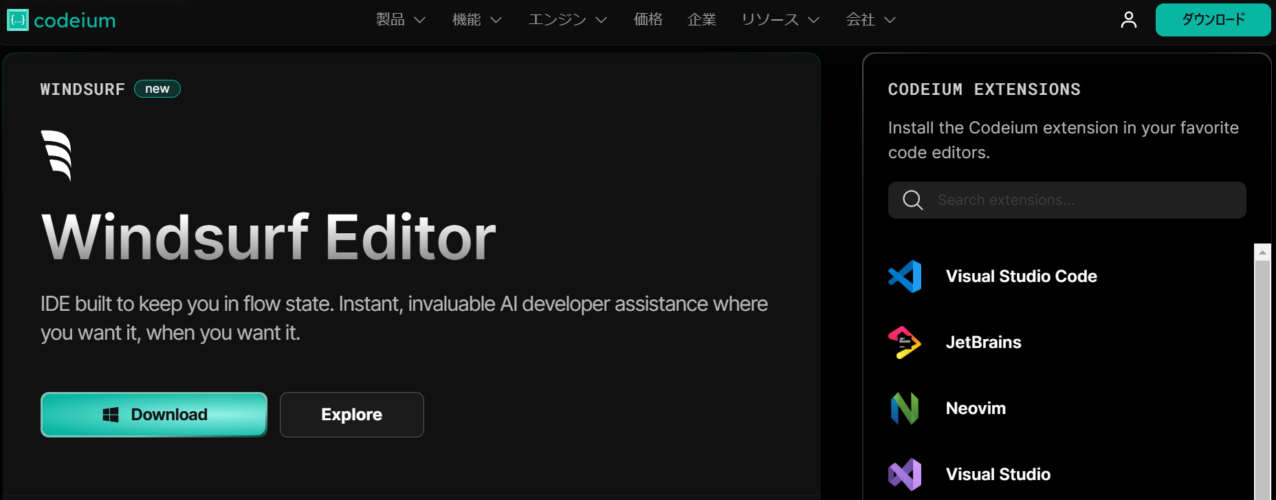The height and width of the screenshot is (500, 1276).
Task: Click the Explore button
Action: pos(351,415)
